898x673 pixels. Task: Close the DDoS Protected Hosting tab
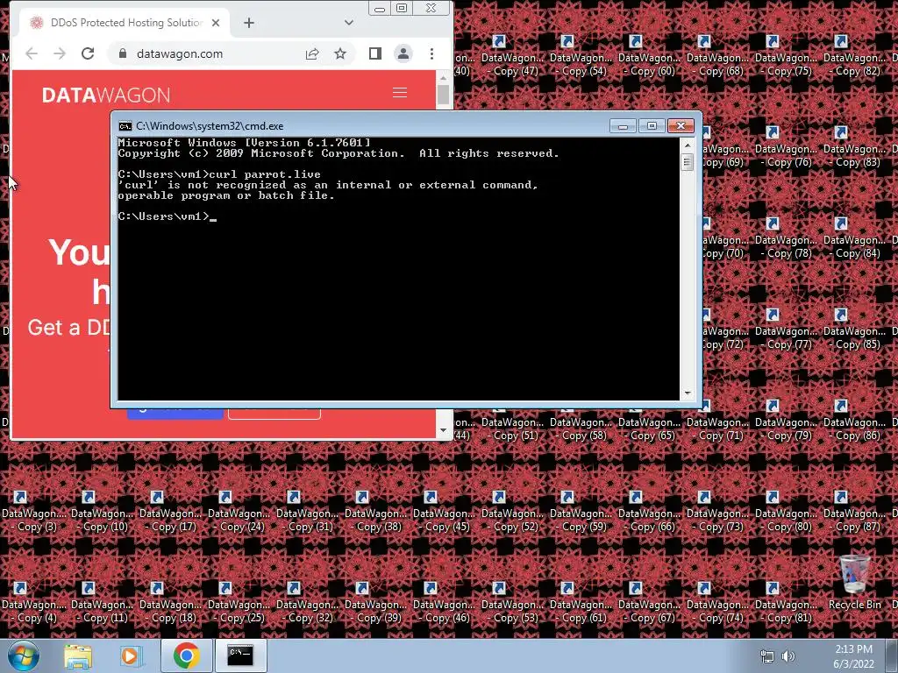216,23
